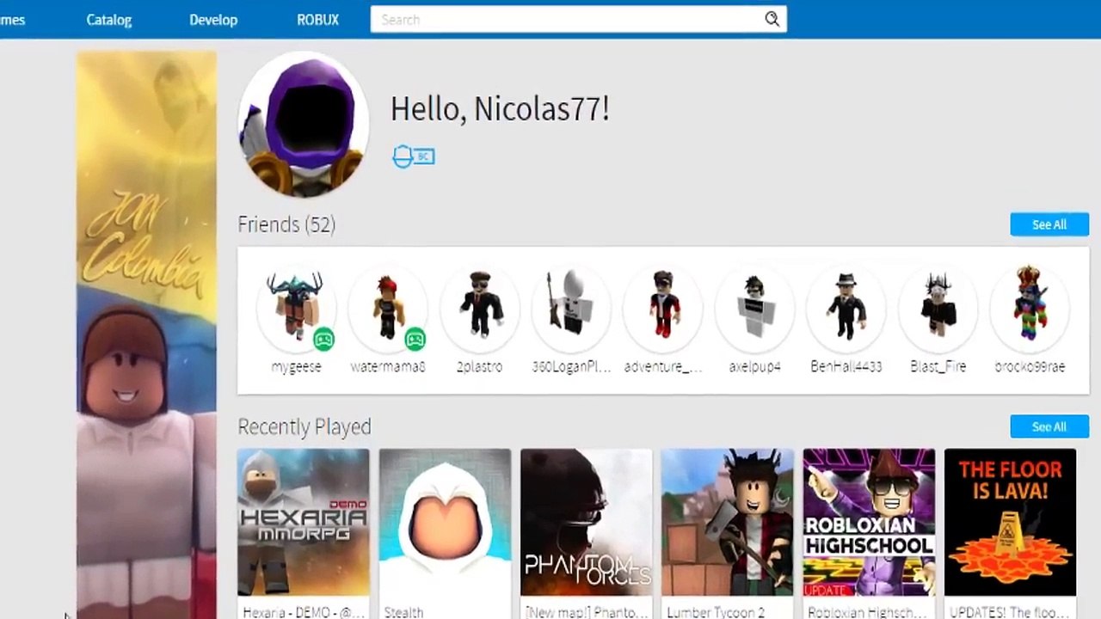Screen dimensions: 1101x619
Task: Click watermama8's green in-game status icon
Action: tap(415, 340)
